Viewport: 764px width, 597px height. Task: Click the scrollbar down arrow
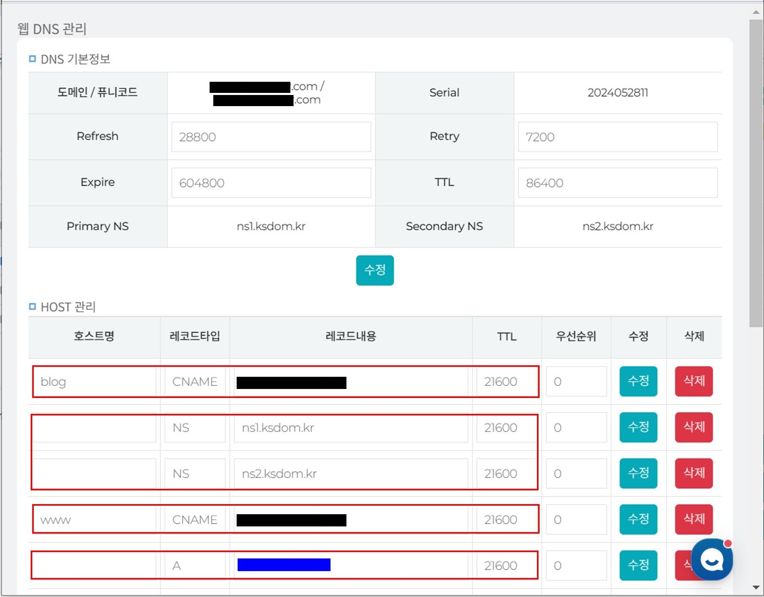point(756,587)
